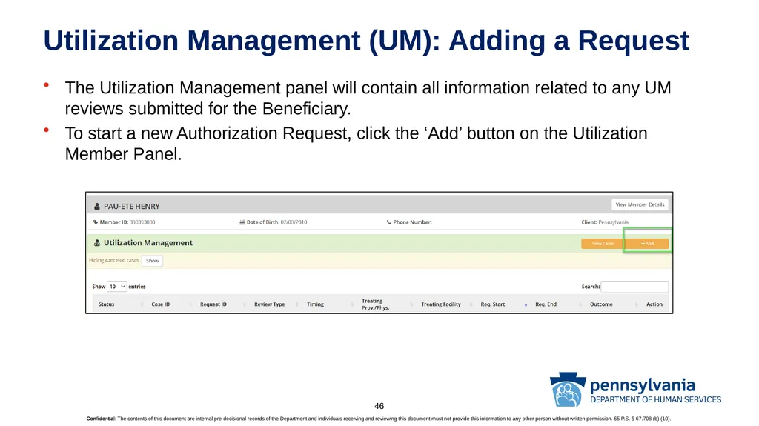
Task: Click the Pennsylvania keystone logo icon
Action: click(568, 389)
